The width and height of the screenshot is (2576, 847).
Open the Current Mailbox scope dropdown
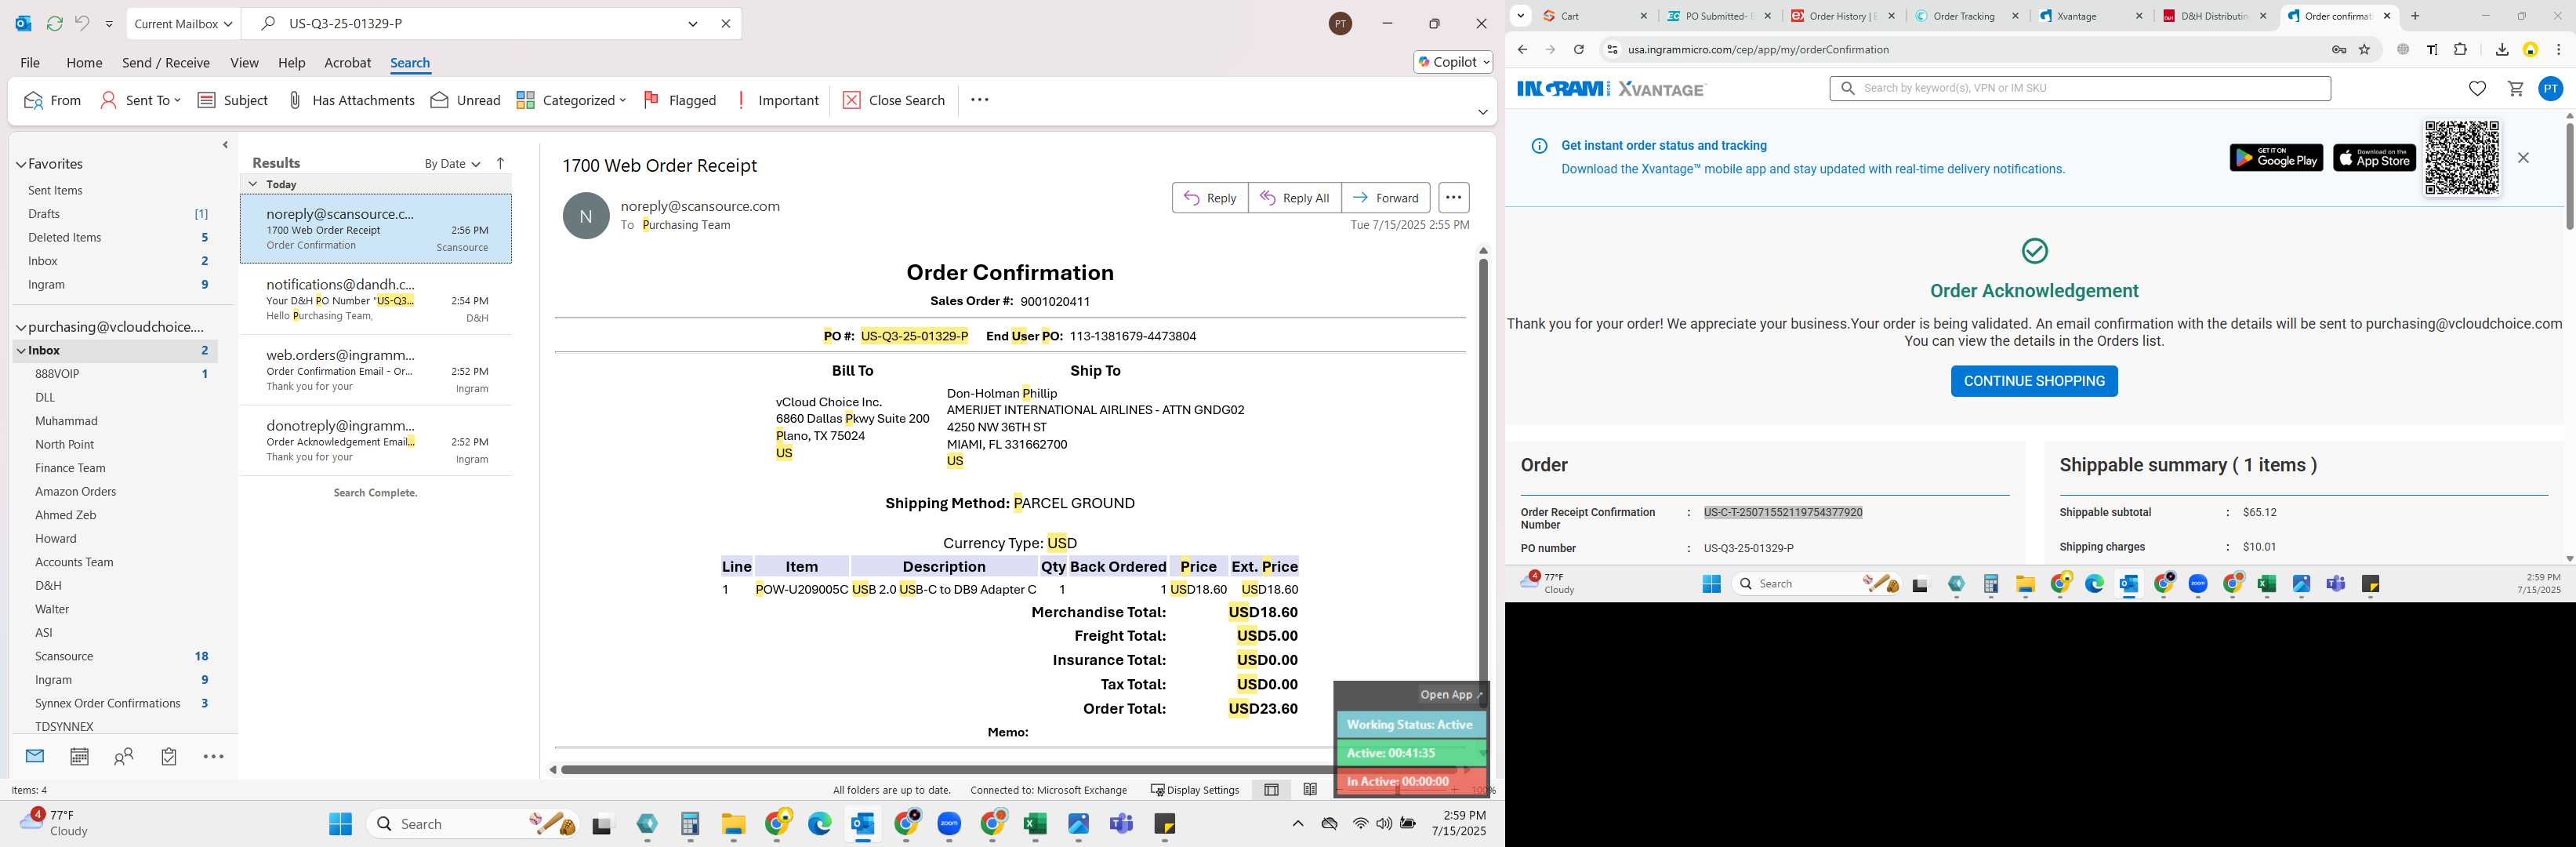tap(184, 23)
